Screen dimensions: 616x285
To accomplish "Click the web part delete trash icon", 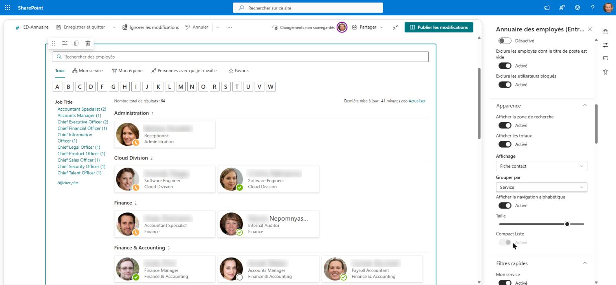I will pyautogui.click(x=88, y=43).
